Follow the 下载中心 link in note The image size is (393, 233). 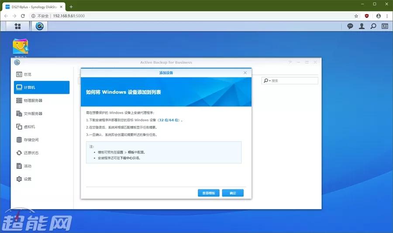(x=127, y=158)
